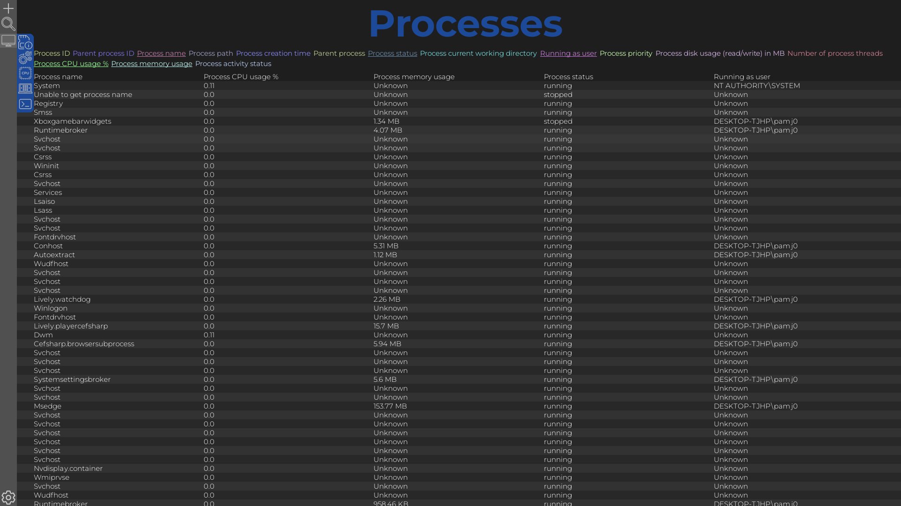
Task: Enable the Process priority column
Action: coord(626,53)
